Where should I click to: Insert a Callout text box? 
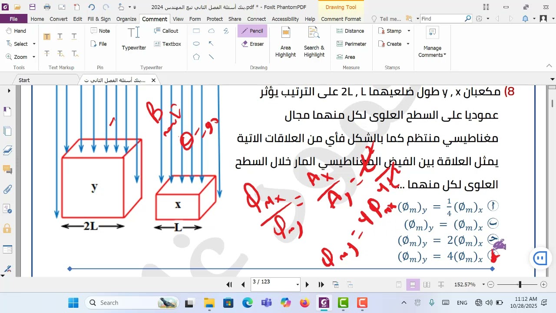166,31
